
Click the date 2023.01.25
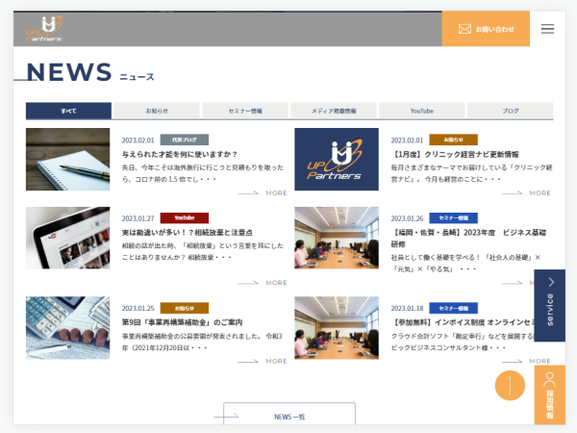(138, 308)
